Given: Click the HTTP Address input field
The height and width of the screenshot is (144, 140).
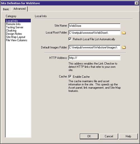Looking at the screenshot, I should tap(94, 58).
